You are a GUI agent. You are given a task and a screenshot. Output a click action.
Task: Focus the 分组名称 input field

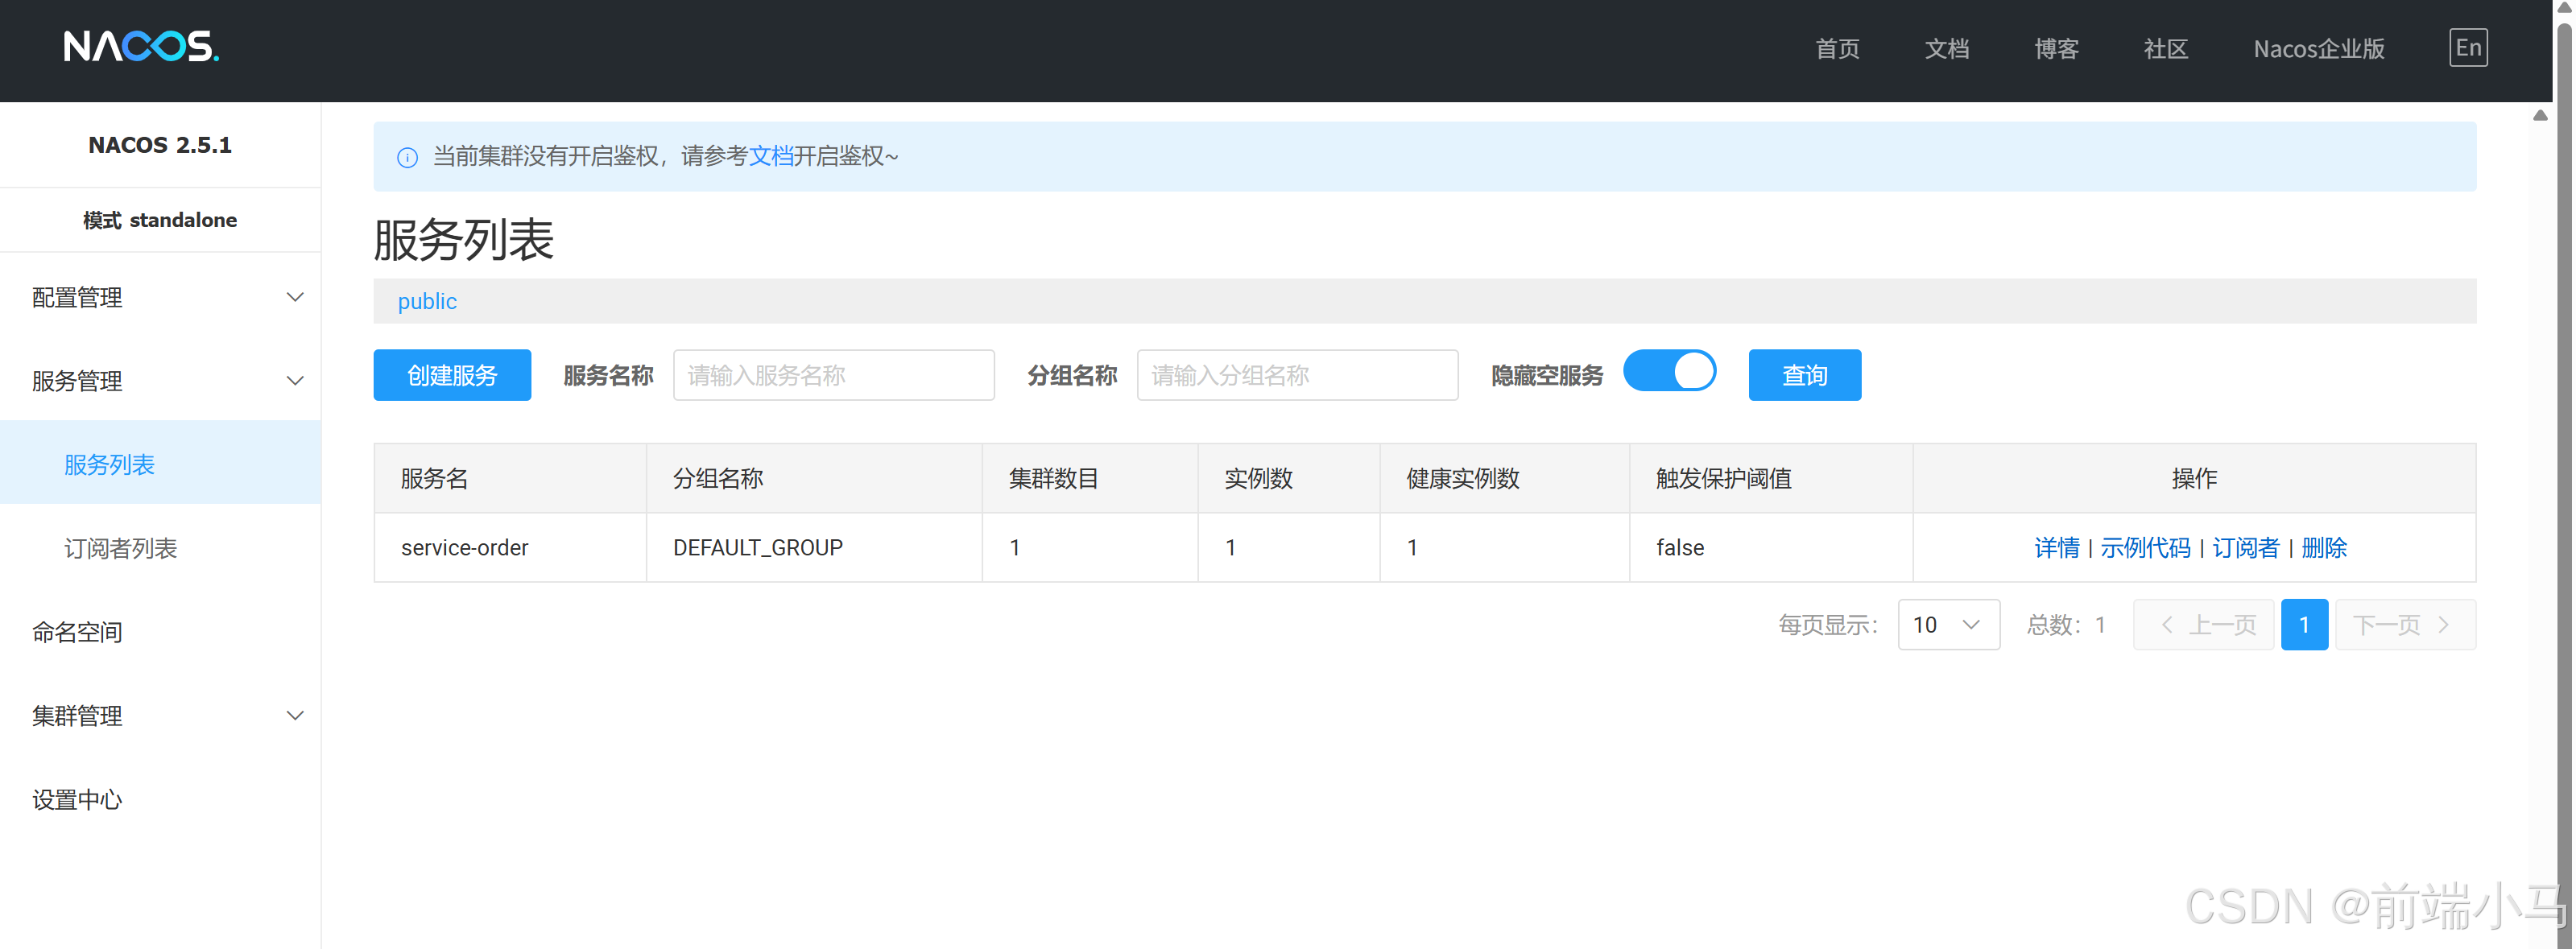pyautogui.click(x=1297, y=375)
